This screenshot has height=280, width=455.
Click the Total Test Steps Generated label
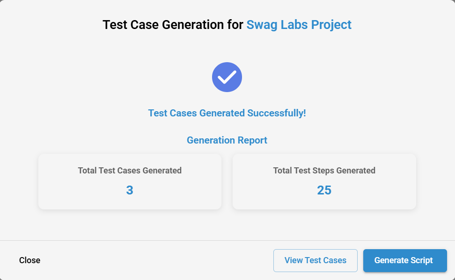click(324, 171)
